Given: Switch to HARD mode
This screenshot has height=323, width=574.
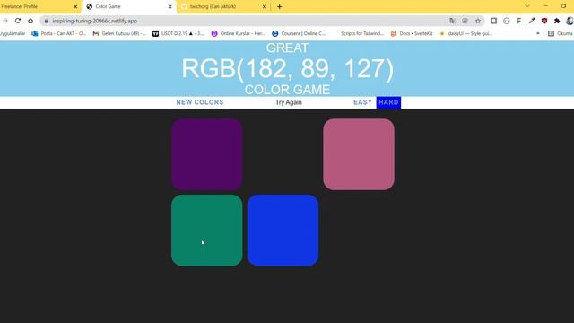Looking at the screenshot, I should coord(388,102).
